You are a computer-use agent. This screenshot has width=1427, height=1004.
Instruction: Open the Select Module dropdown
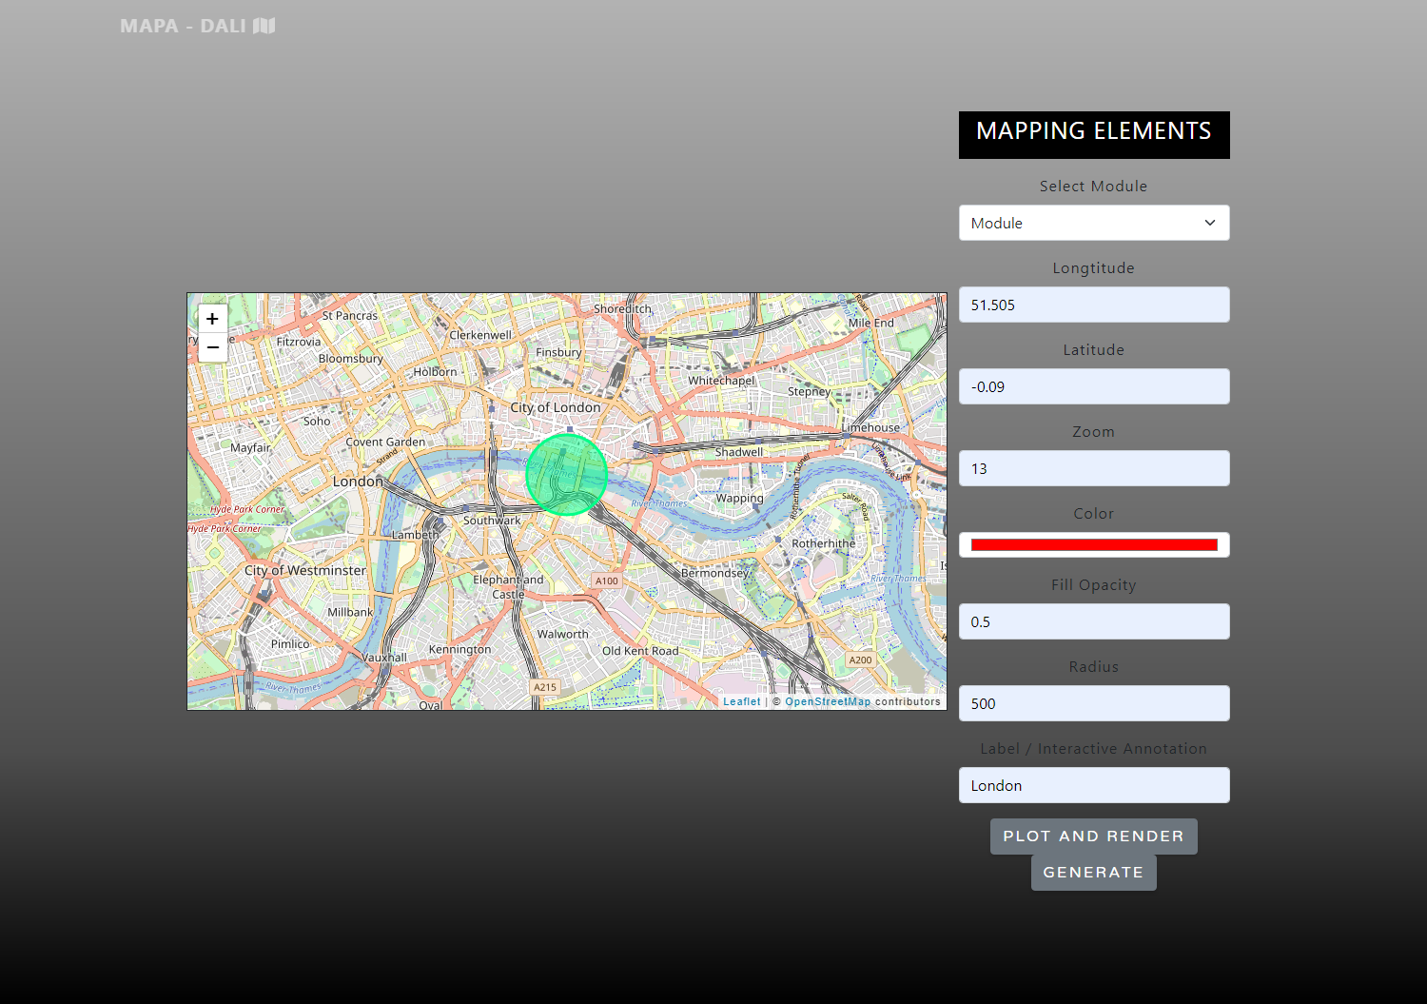[x=1093, y=223]
